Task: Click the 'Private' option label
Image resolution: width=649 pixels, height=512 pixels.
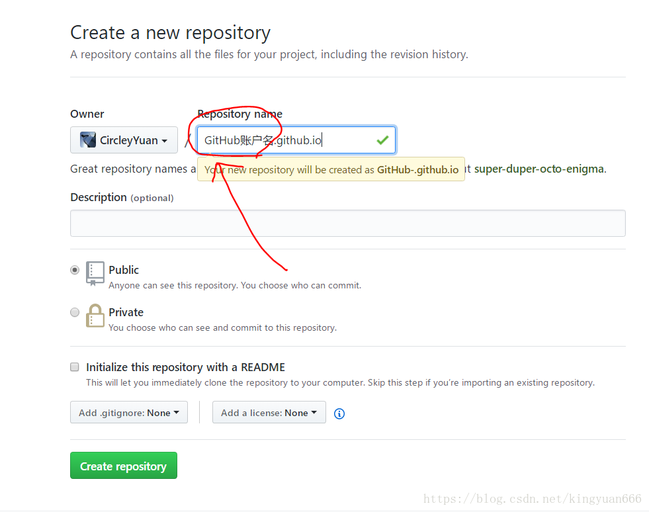Action: (126, 312)
